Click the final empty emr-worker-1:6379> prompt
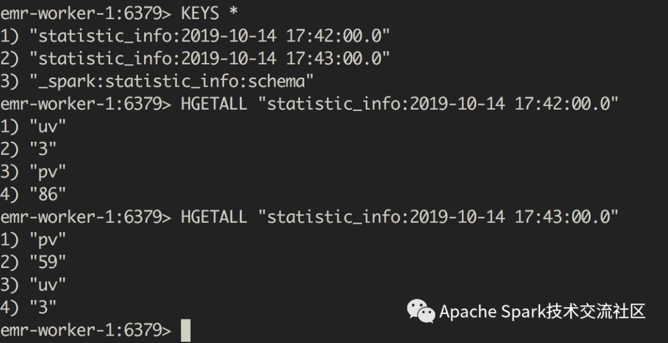 point(85,330)
